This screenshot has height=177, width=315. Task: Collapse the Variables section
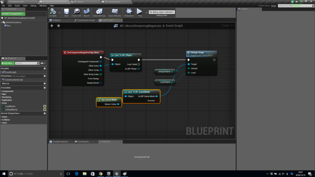pos(2,88)
